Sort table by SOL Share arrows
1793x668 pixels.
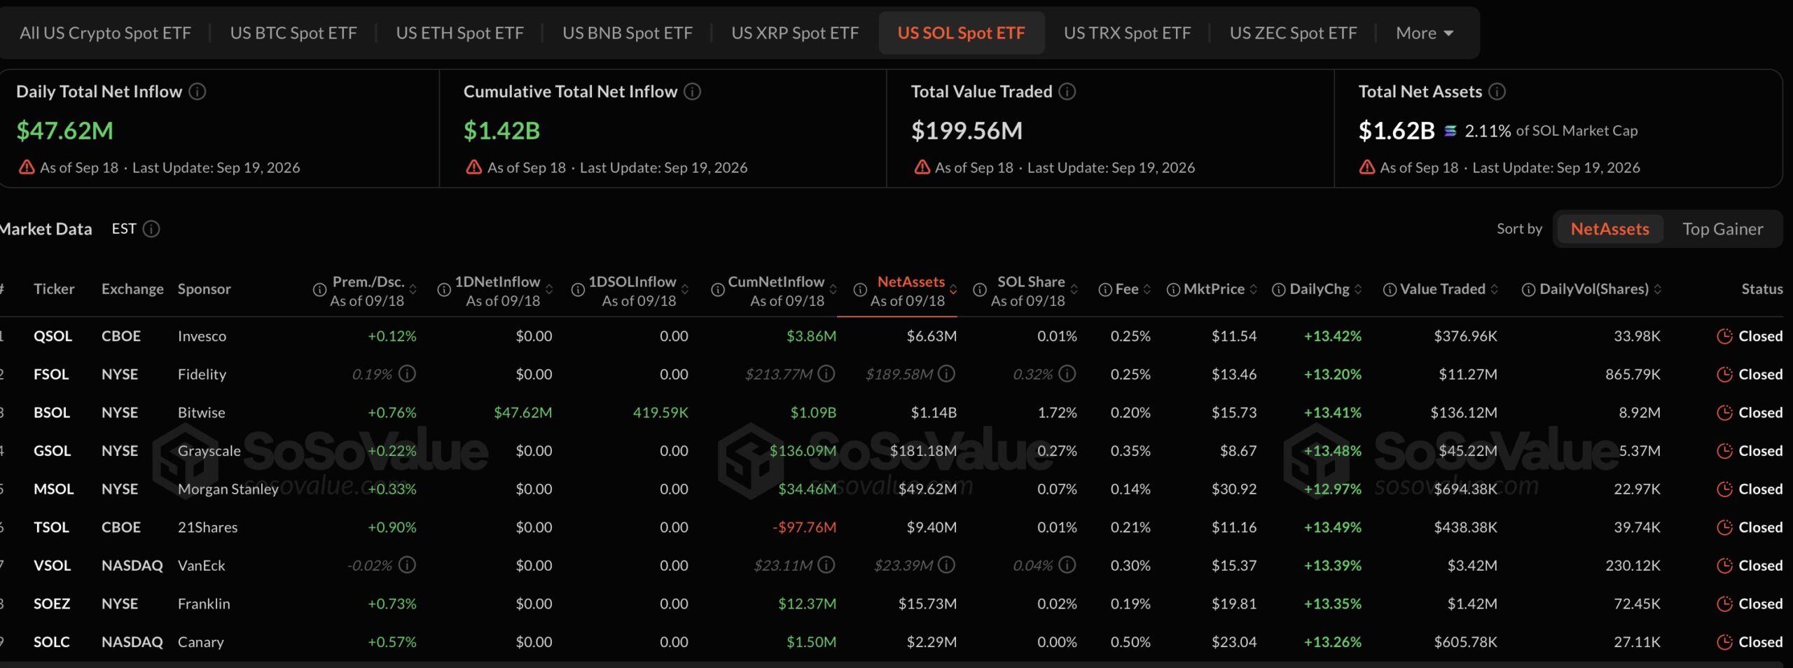[1074, 290]
